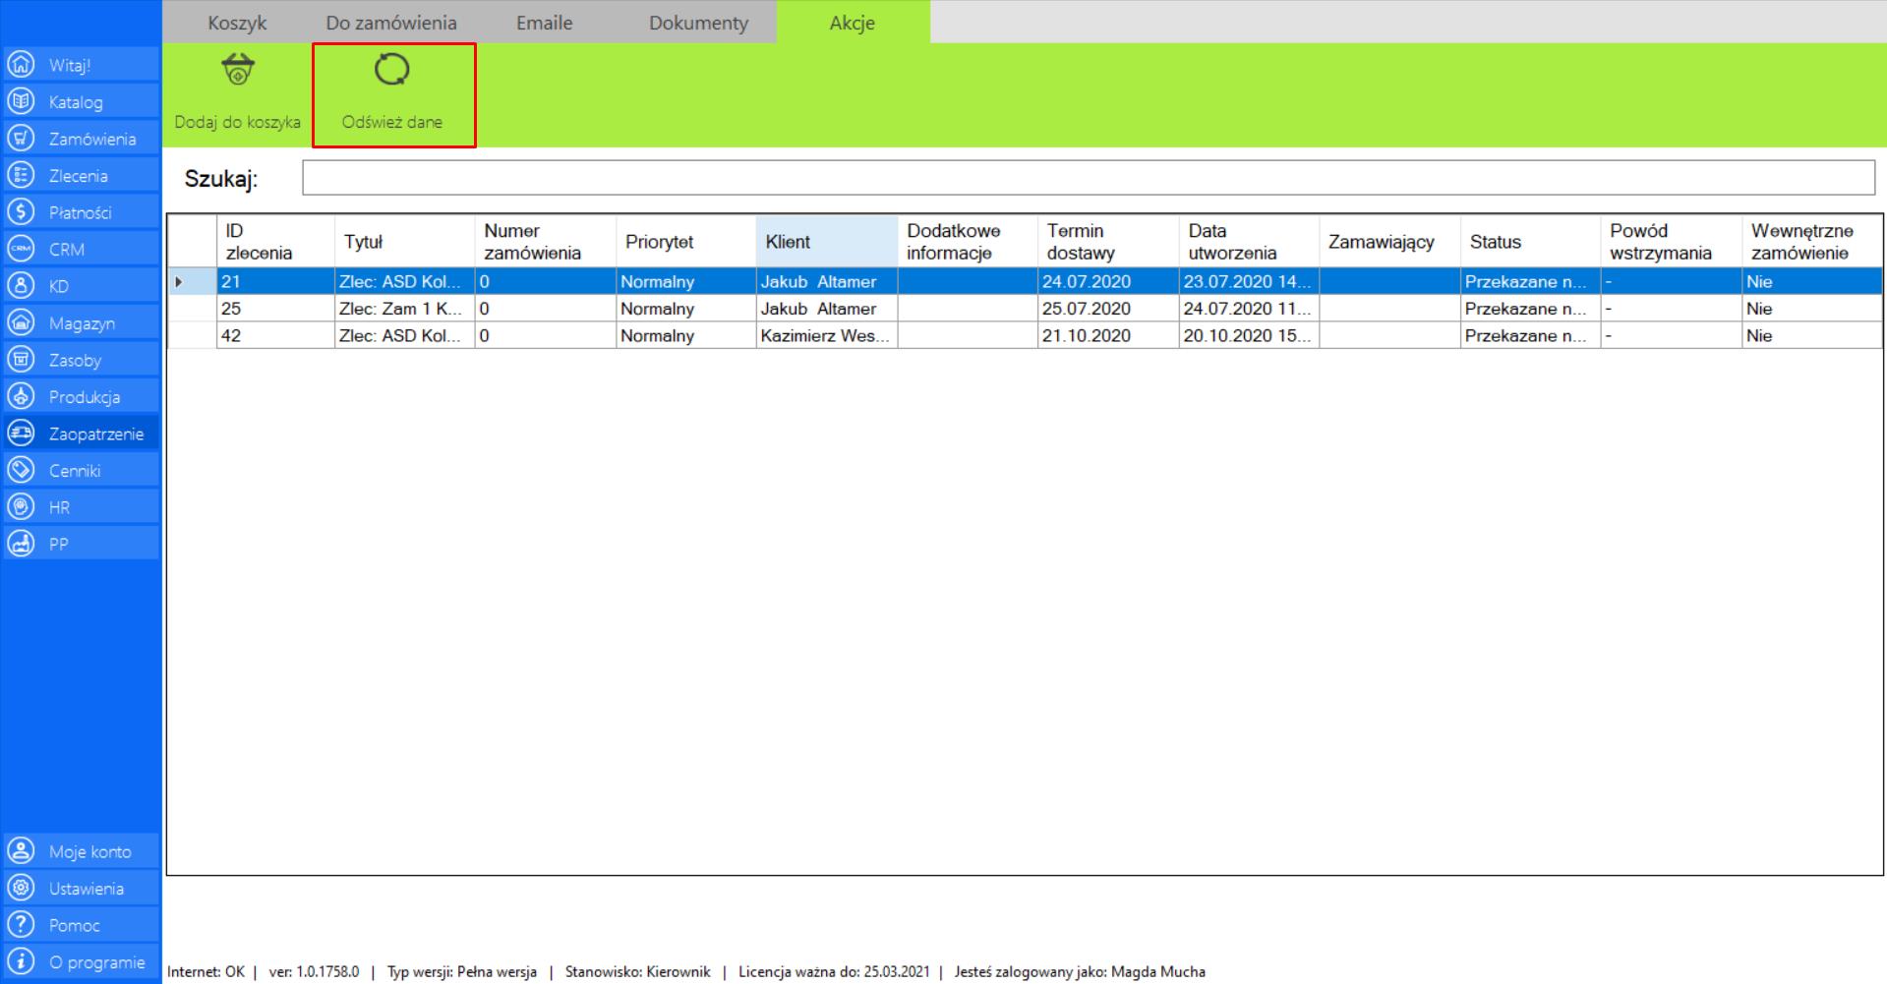Sort by Klient column header
The image size is (1887, 984).
click(x=826, y=242)
